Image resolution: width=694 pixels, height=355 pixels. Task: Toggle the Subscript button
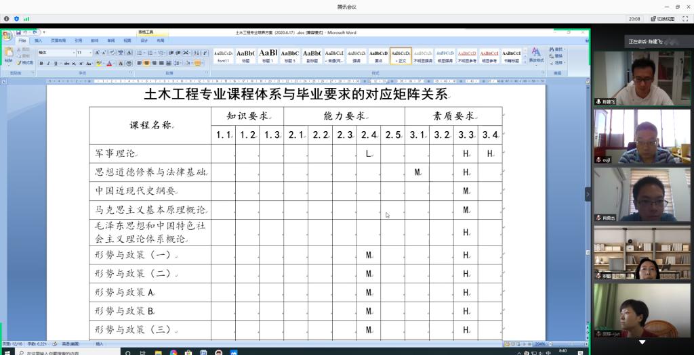(x=74, y=63)
